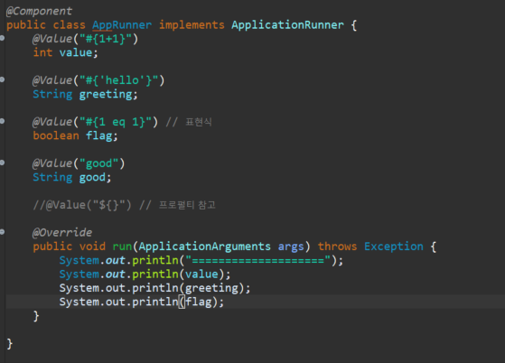The width and height of the screenshot is (505, 363).
Task: Collapse the fold marker beside @Value("#{1+1}")
Action: click(2, 38)
